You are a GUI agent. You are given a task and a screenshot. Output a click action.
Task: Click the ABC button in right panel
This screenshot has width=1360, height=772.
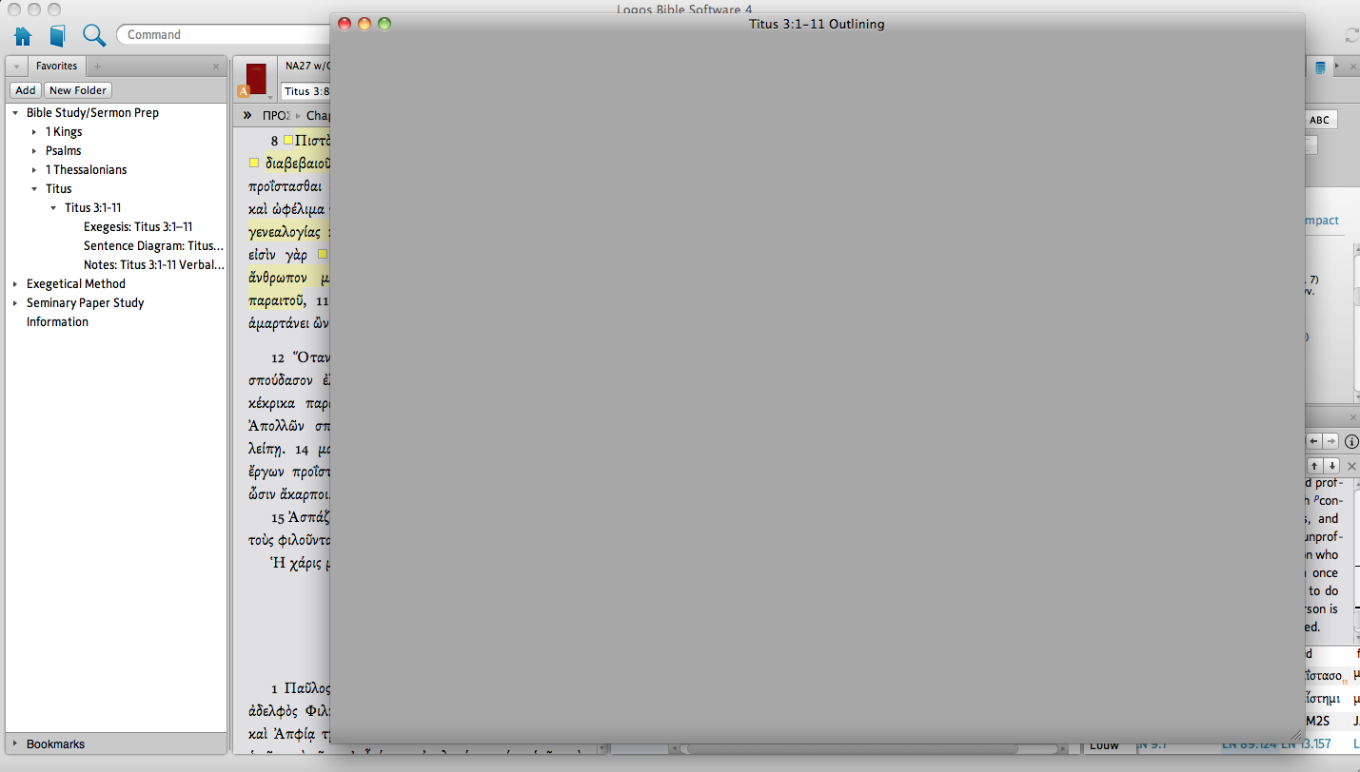(x=1320, y=120)
